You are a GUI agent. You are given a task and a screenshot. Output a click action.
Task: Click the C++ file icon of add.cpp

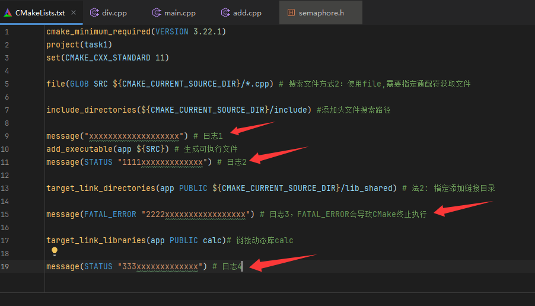(x=225, y=12)
